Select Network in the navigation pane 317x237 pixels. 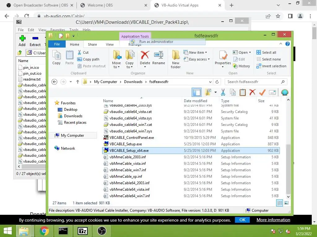(x=68, y=148)
